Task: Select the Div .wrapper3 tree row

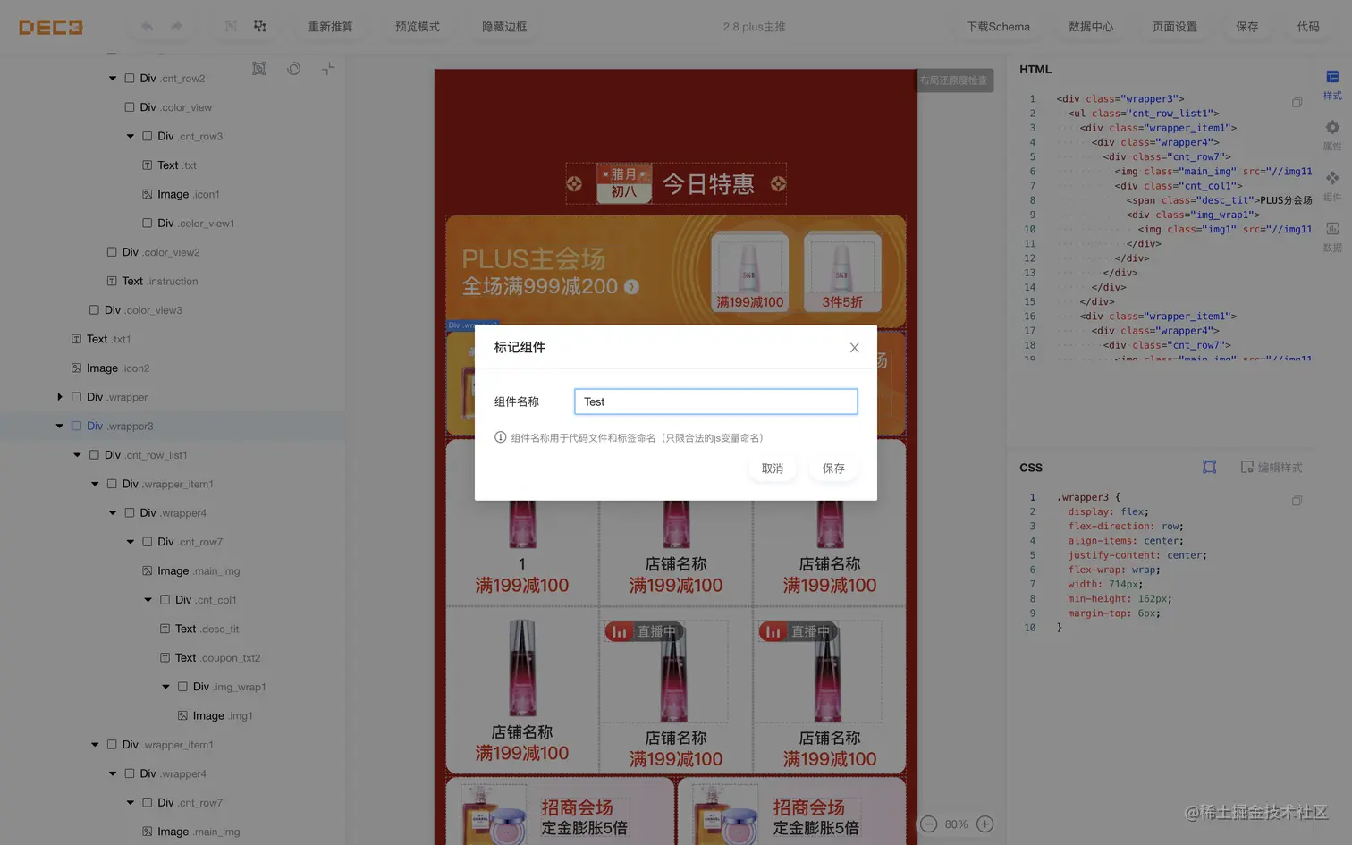Action: (173, 426)
